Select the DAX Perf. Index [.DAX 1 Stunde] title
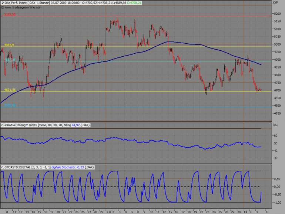 click(27, 3)
